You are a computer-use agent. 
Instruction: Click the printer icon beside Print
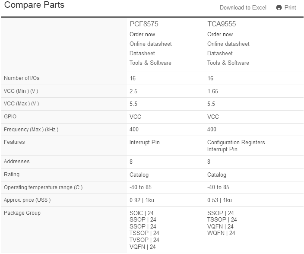tap(279, 7)
